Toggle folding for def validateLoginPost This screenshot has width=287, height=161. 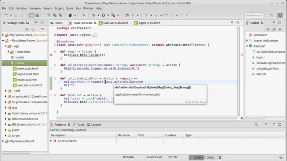coord(55,78)
